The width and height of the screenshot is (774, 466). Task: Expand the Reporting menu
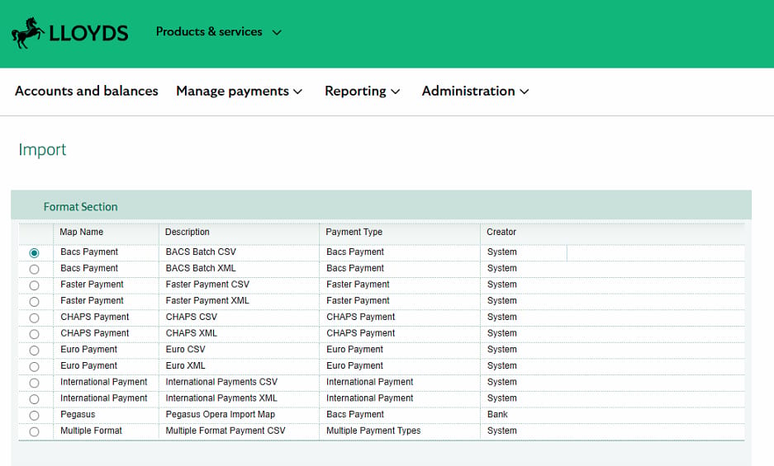pos(363,92)
